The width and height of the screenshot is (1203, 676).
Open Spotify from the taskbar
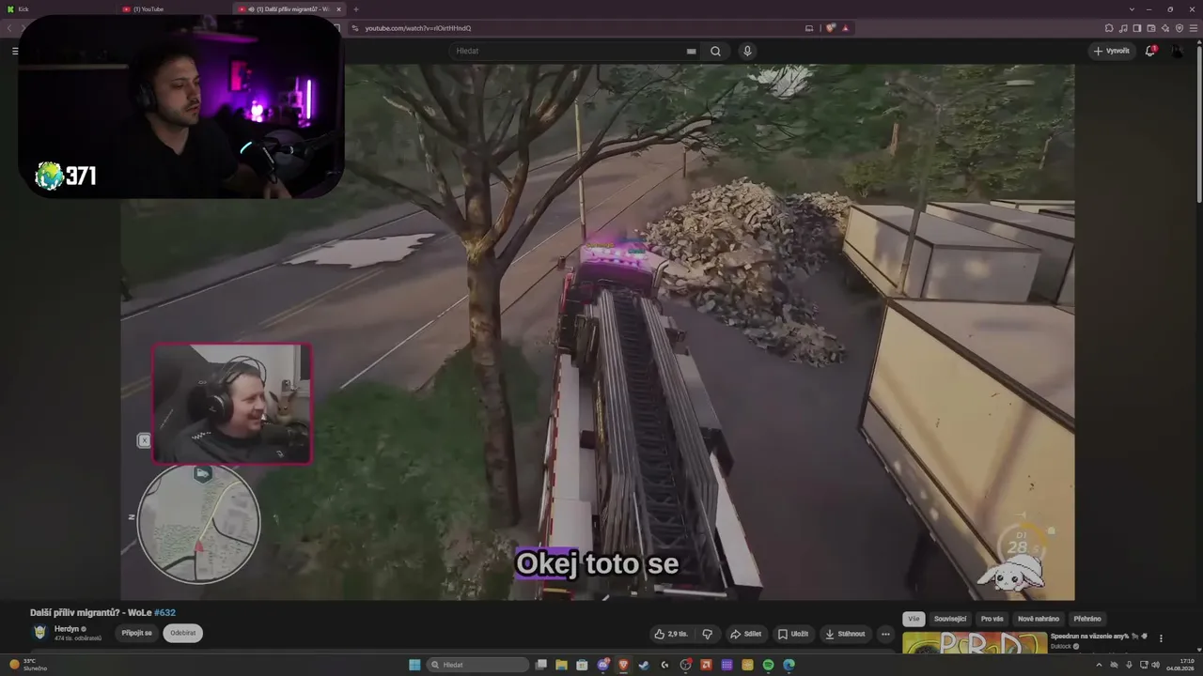click(x=768, y=665)
